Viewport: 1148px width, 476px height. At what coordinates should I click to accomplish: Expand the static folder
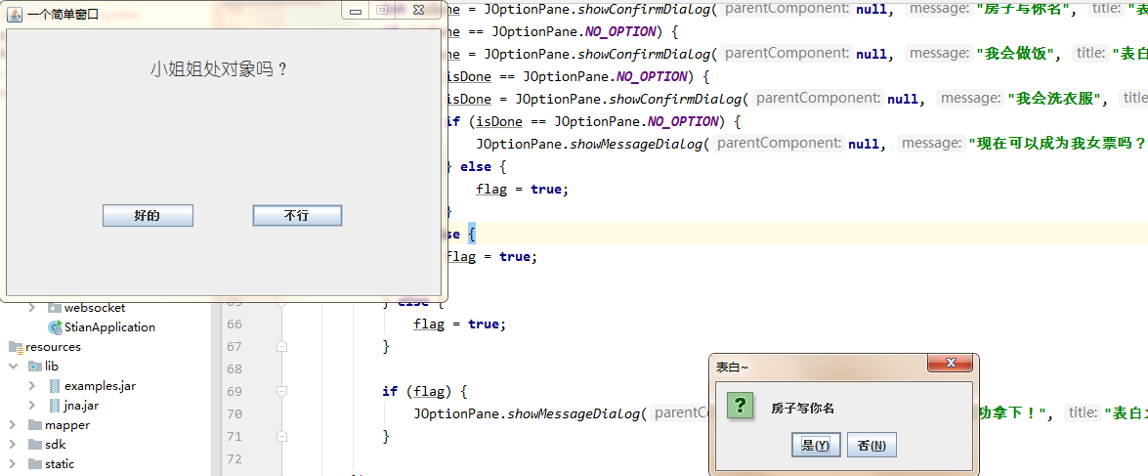tap(13, 463)
